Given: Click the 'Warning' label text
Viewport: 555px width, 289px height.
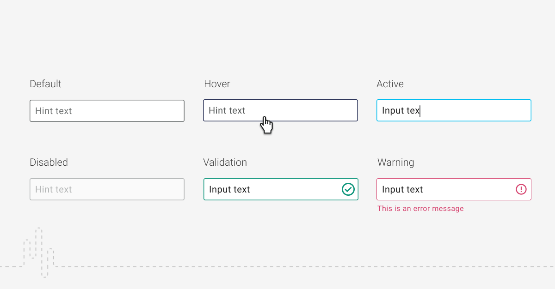Looking at the screenshot, I should pyautogui.click(x=395, y=163).
